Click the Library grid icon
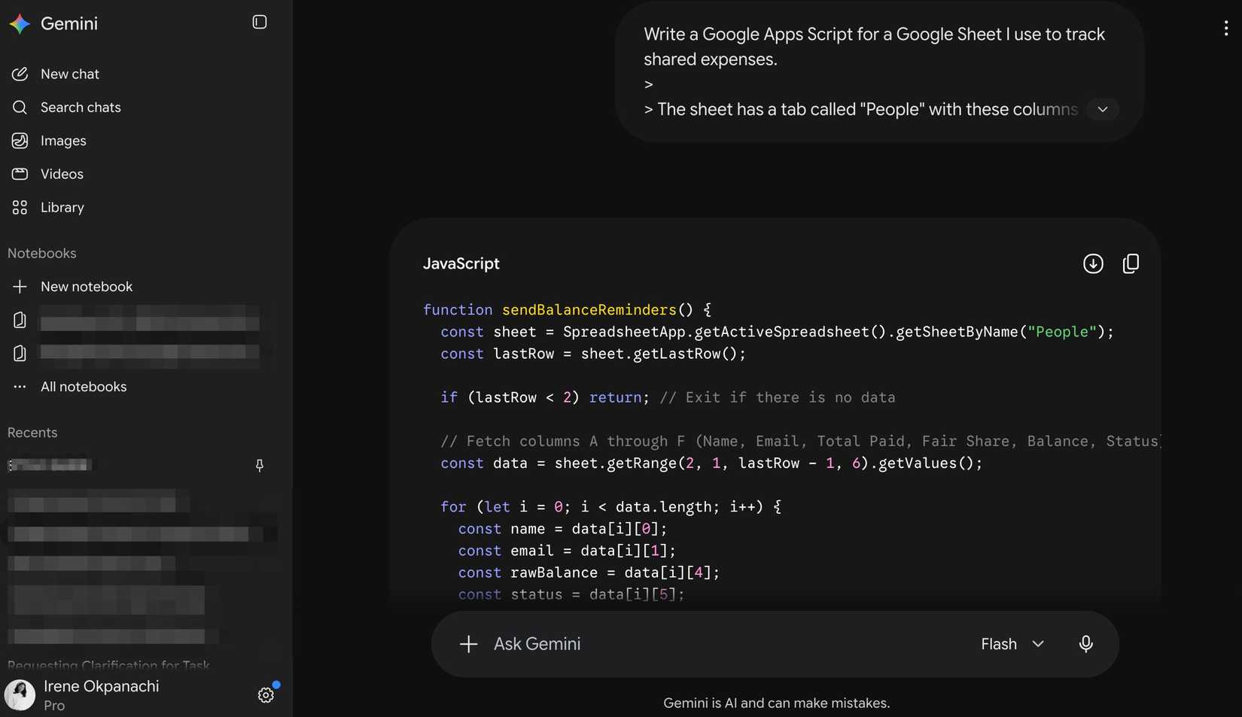 (x=20, y=207)
